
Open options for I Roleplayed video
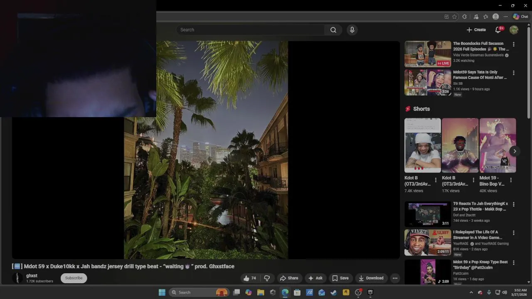click(x=514, y=233)
